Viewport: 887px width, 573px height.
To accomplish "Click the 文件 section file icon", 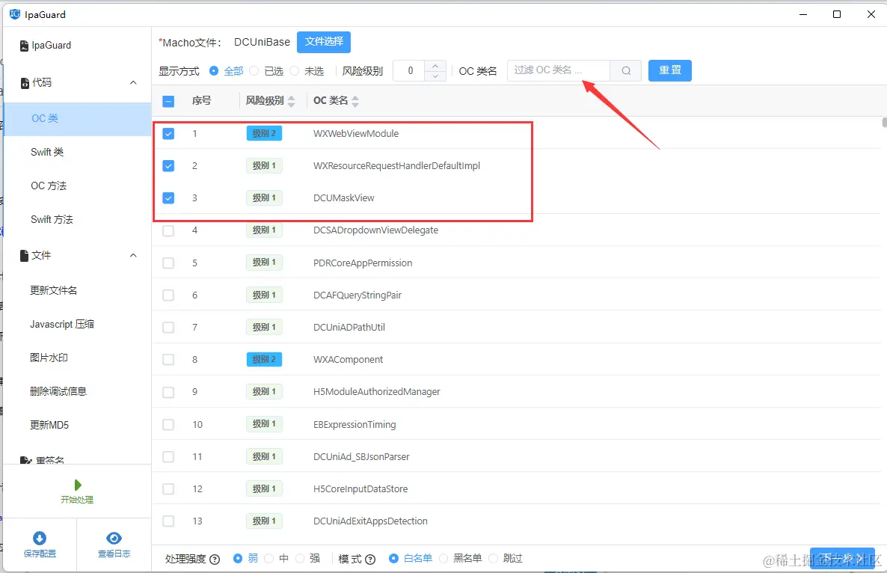I will 25,256.
